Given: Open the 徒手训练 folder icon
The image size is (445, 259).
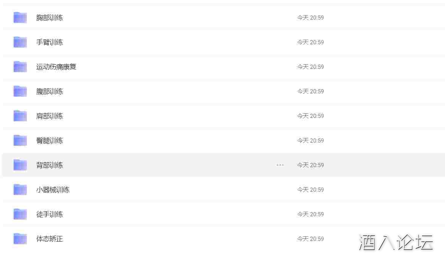Looking at the screenshot, I should tap(20, 214).
